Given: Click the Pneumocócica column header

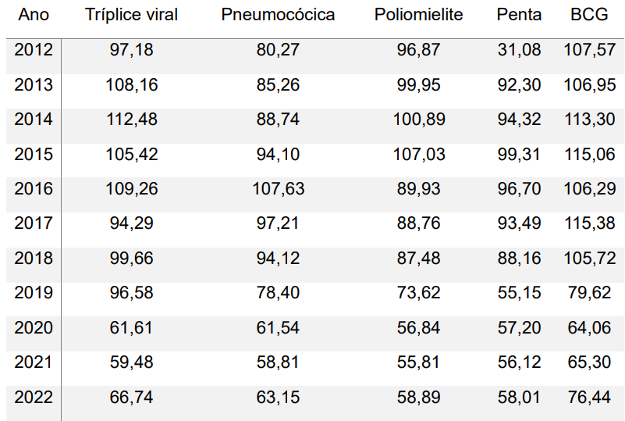Looking at the screenshot, I should click(x=279, y=16).
